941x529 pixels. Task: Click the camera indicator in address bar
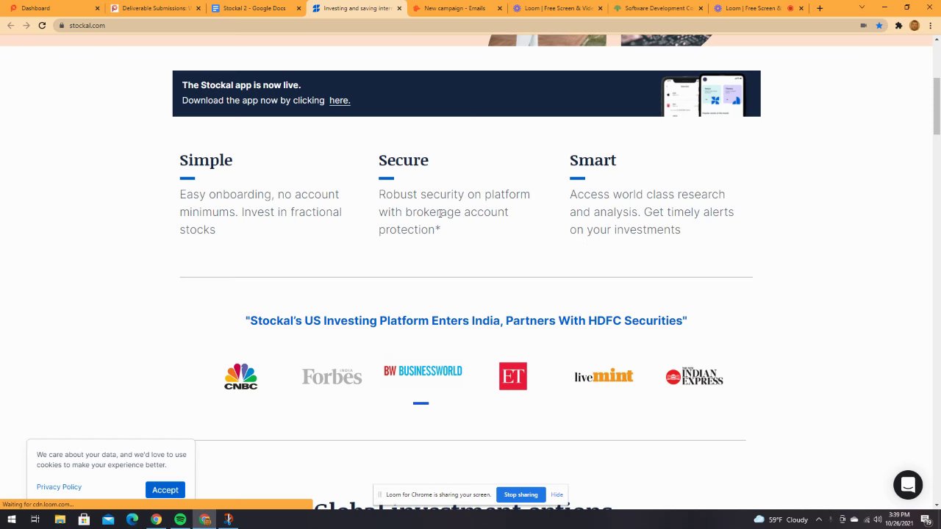863,25
